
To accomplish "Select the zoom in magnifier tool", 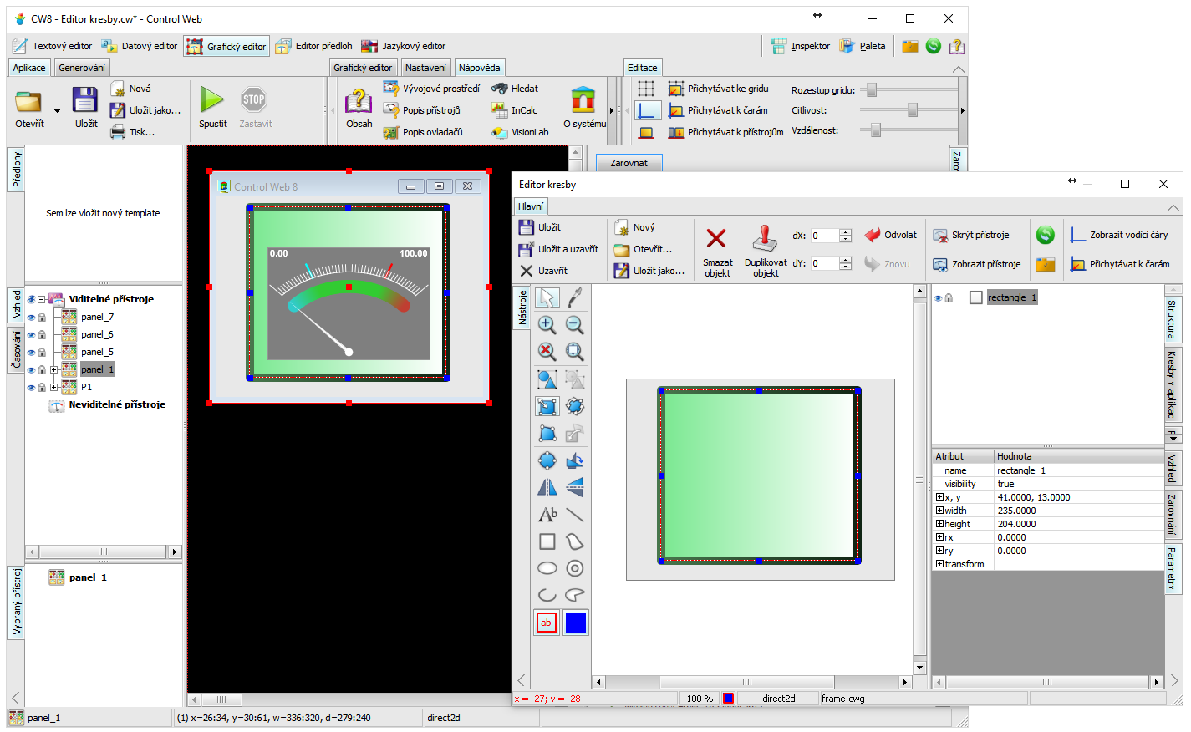I will tap(547, 325).
